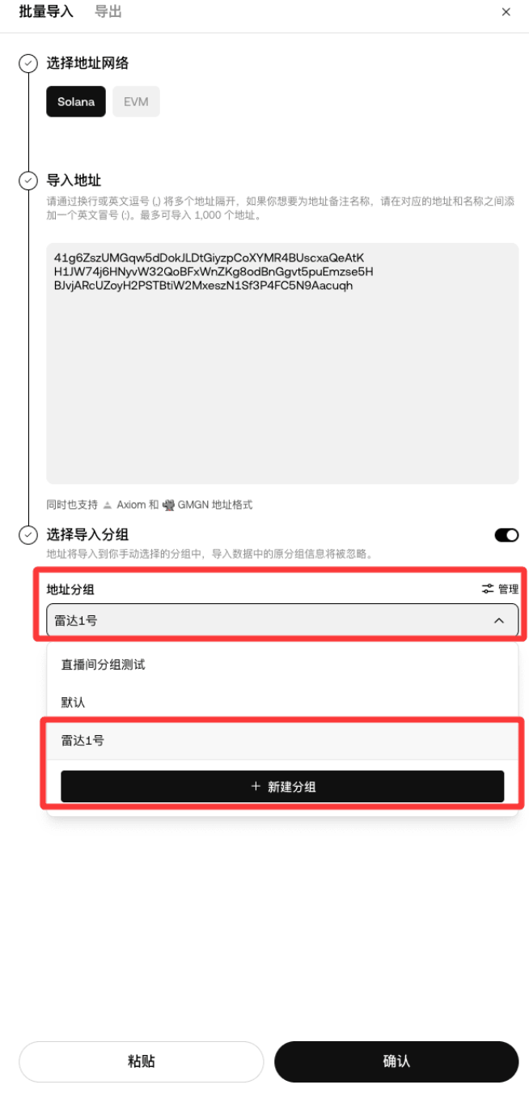529x1093 pixels.
Task: Click the 粘贴 button
Action: click(142, 1061)
